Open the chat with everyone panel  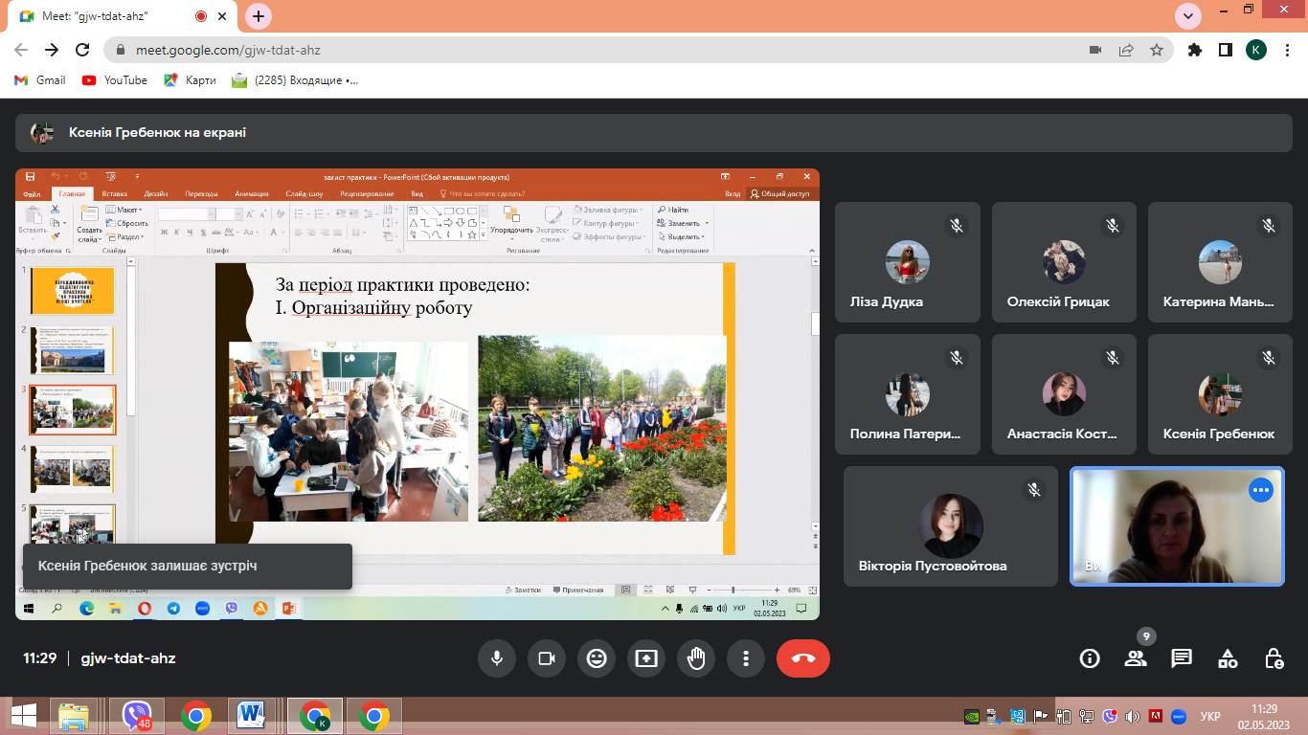1182,658
